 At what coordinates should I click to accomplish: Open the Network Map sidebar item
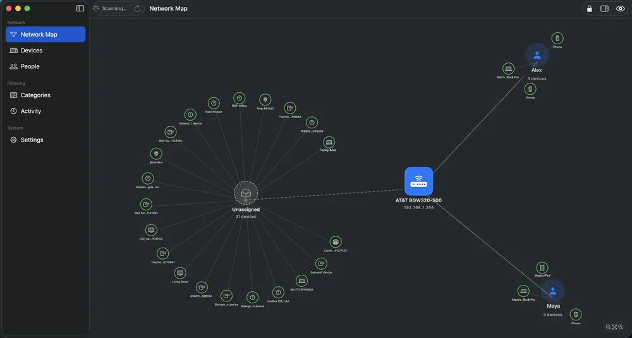click(x=46, y=34)
